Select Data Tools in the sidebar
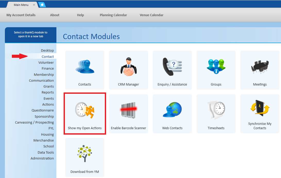Image resolution: width=281 pixels, height=178 pixels. [x=46, y=152]
